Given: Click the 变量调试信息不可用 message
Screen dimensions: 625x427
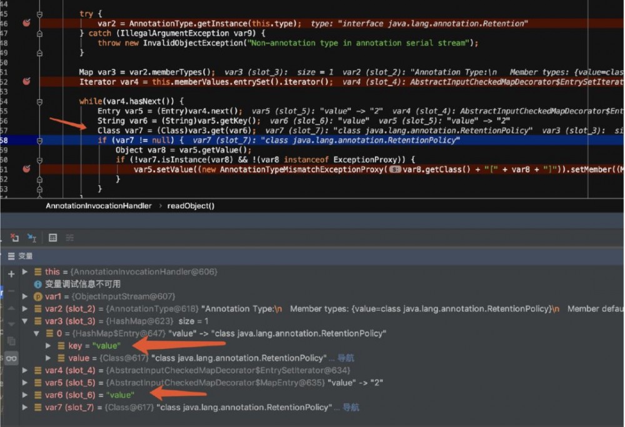Looking at the screenshot, I should [x=83, y=284].
